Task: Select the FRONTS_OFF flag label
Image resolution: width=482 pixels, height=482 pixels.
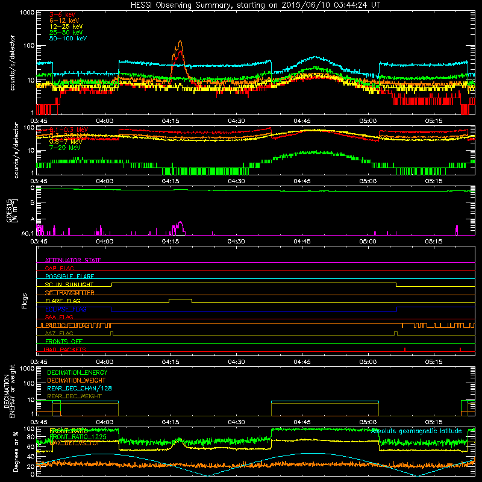Action: [64, 342]
